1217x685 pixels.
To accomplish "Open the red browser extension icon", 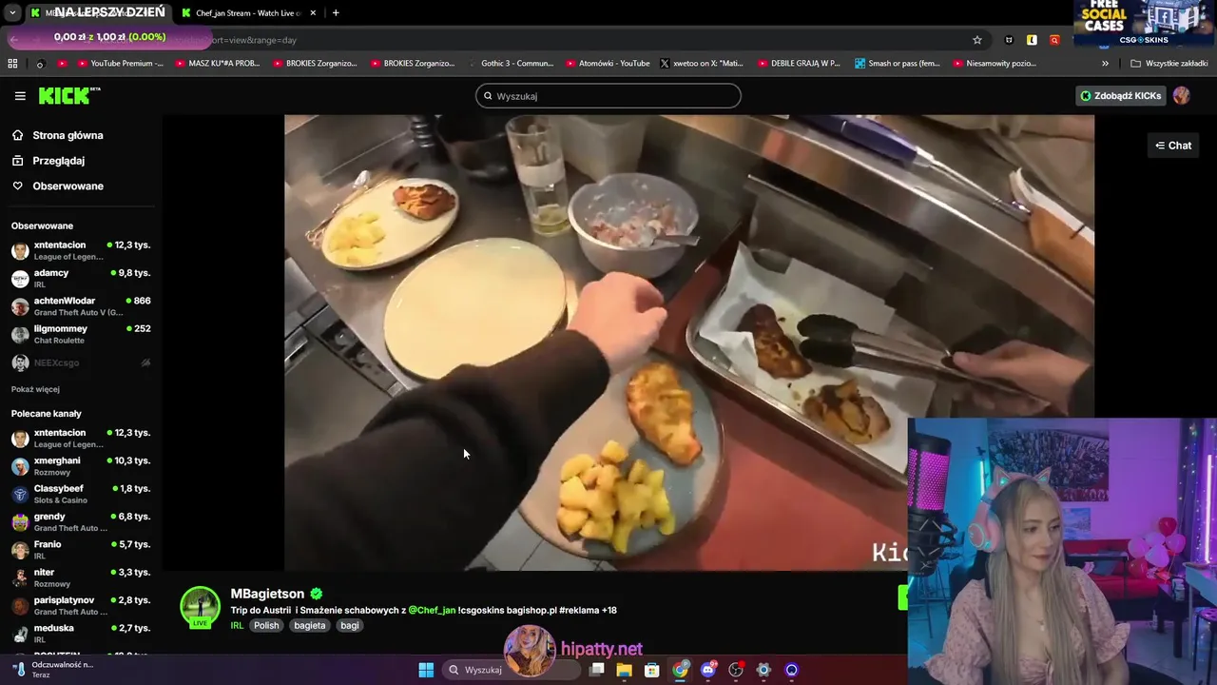I will pyautogui.click(x=1054, y=40).
